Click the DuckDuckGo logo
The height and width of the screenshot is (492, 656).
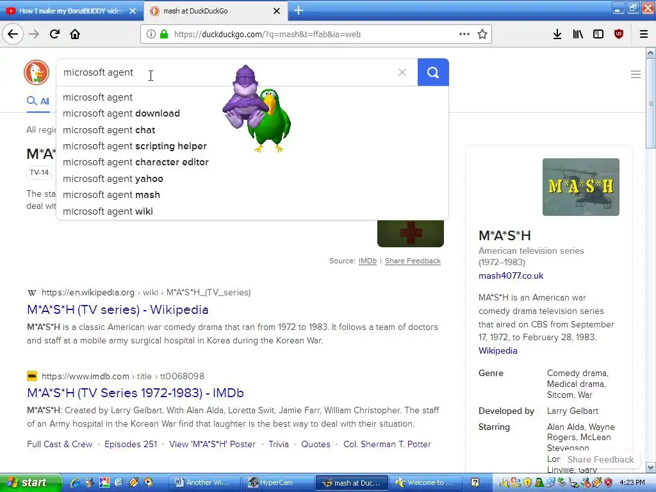pyautogui.click(x=37, y=72)
